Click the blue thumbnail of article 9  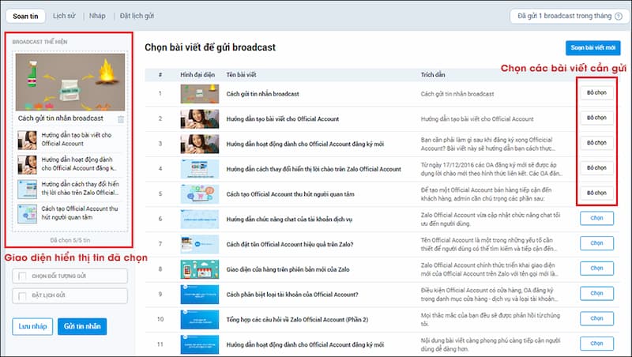(x=200, y=294)
